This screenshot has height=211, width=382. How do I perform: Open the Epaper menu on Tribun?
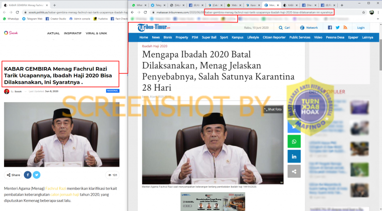353,37
